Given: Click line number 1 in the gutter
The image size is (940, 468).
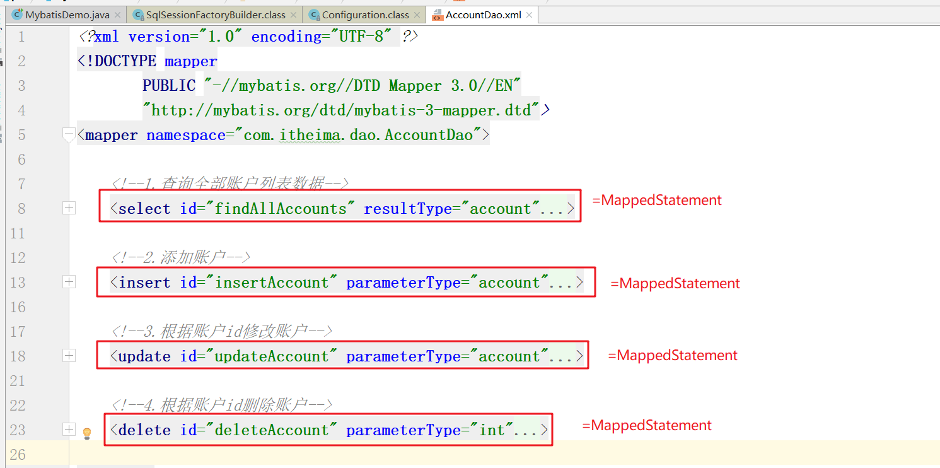Looking at the screenshot, I should [21, 37].
